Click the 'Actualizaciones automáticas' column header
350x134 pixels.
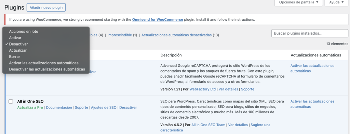tap(316, 55)
